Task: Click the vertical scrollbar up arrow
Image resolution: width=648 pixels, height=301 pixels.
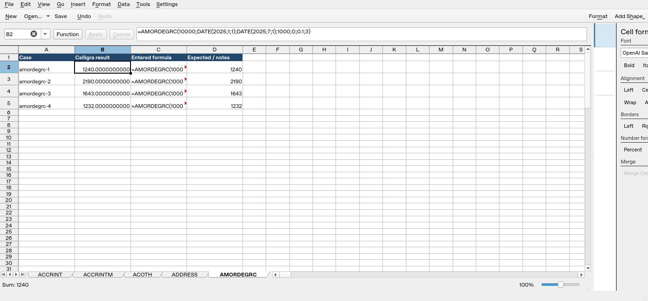Action: [x=588, y=49]
